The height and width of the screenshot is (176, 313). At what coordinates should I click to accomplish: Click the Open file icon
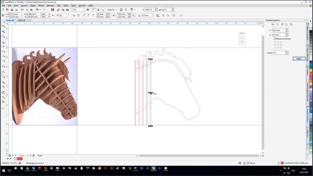[7, 10]
